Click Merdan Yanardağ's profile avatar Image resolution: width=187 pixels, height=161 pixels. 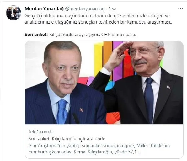click(x=13, y=13)
